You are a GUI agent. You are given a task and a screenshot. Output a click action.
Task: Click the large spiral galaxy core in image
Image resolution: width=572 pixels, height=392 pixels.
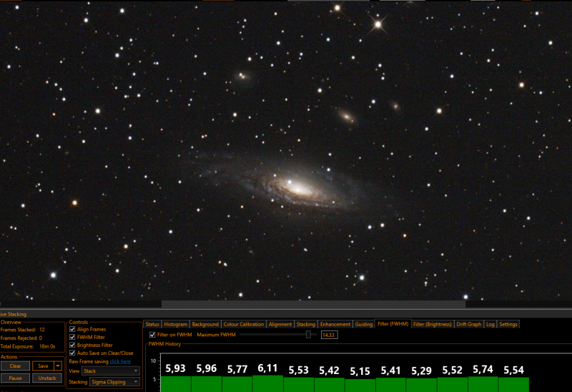tap(297, 188)
